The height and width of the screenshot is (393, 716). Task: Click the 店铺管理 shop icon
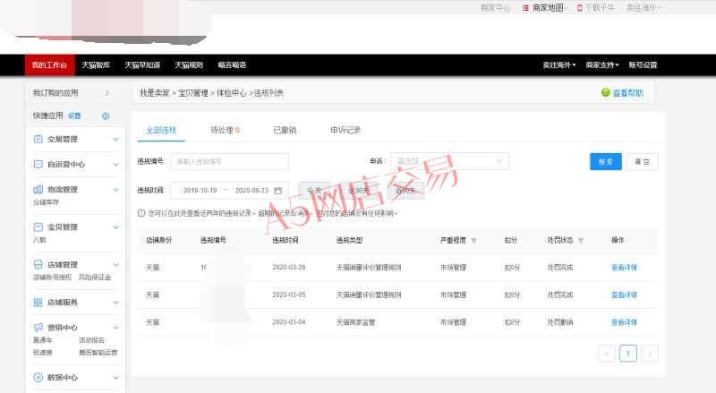[x=38, y=265]
